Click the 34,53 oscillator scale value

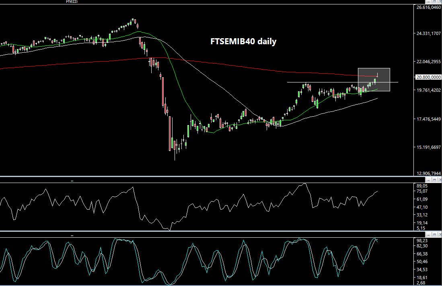point(422,270)
